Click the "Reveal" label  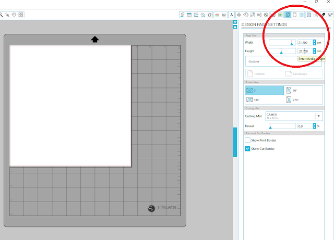coord(249,126)
